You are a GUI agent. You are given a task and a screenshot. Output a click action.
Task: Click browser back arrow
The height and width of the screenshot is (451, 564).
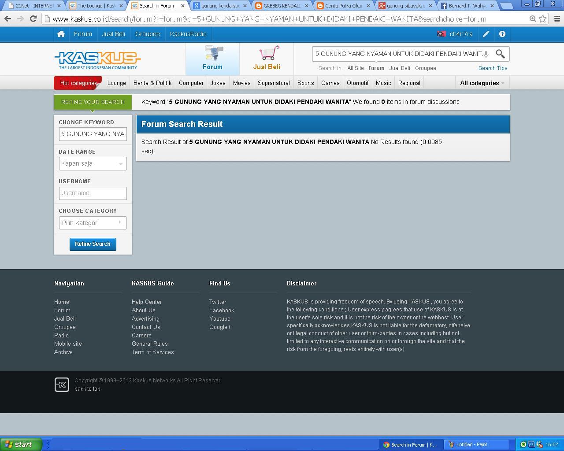pyautogui.click(x=7, y=19)
